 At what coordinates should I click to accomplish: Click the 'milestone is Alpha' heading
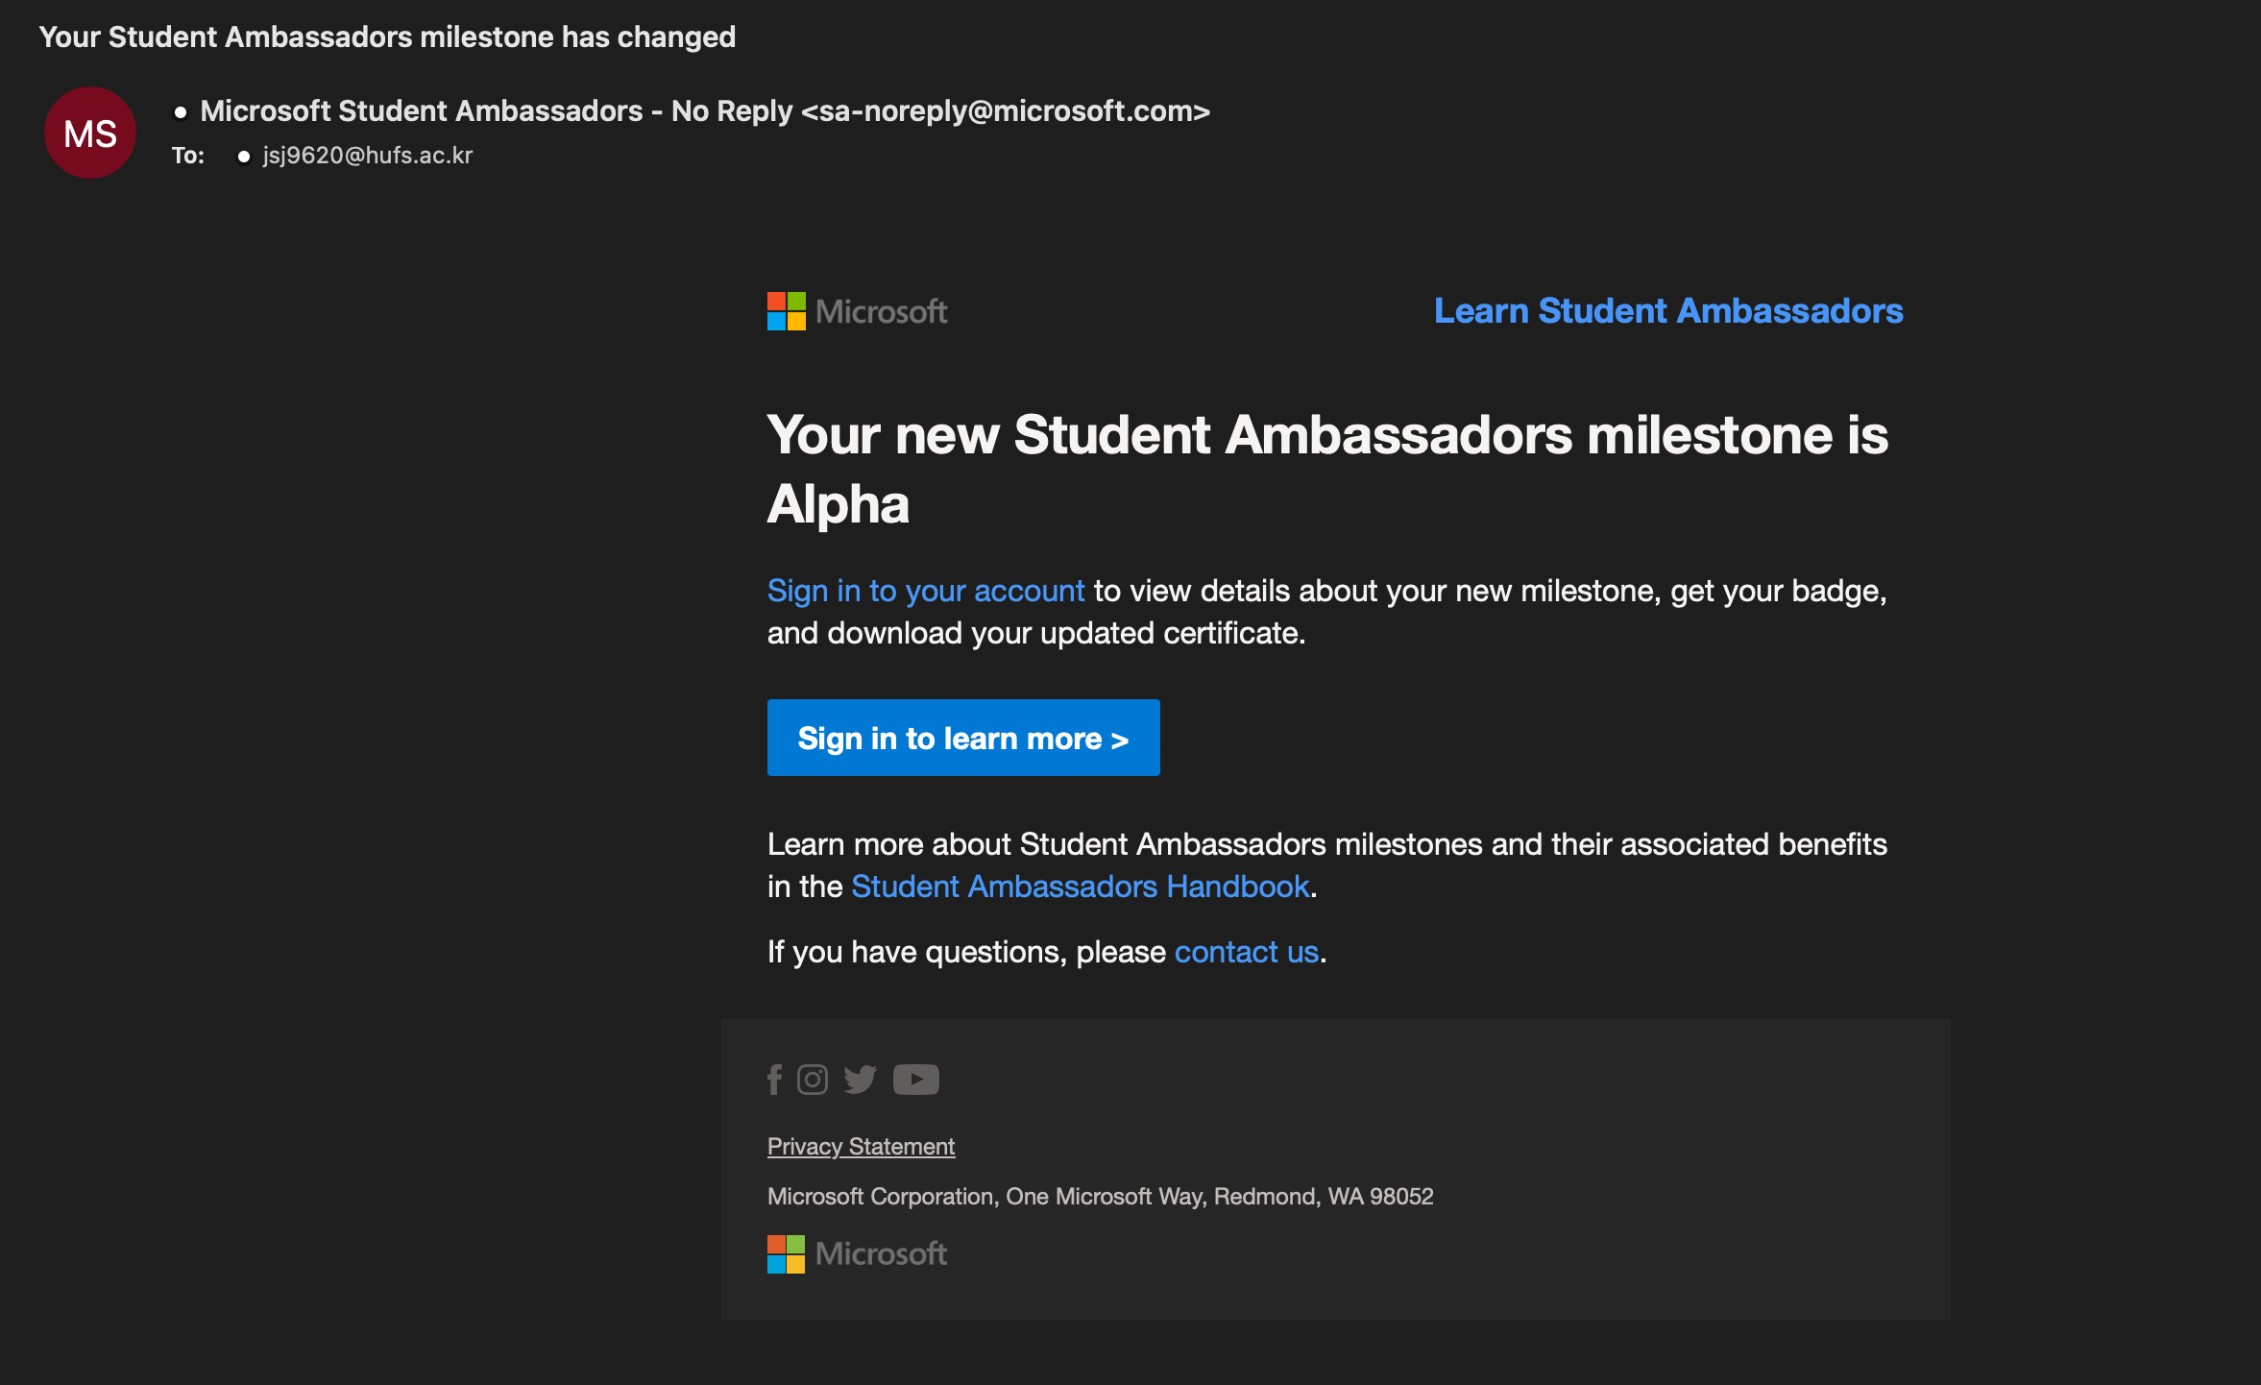coord(1327,469)
